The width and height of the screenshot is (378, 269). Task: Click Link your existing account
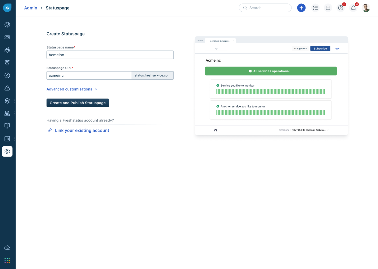(82, 131)
